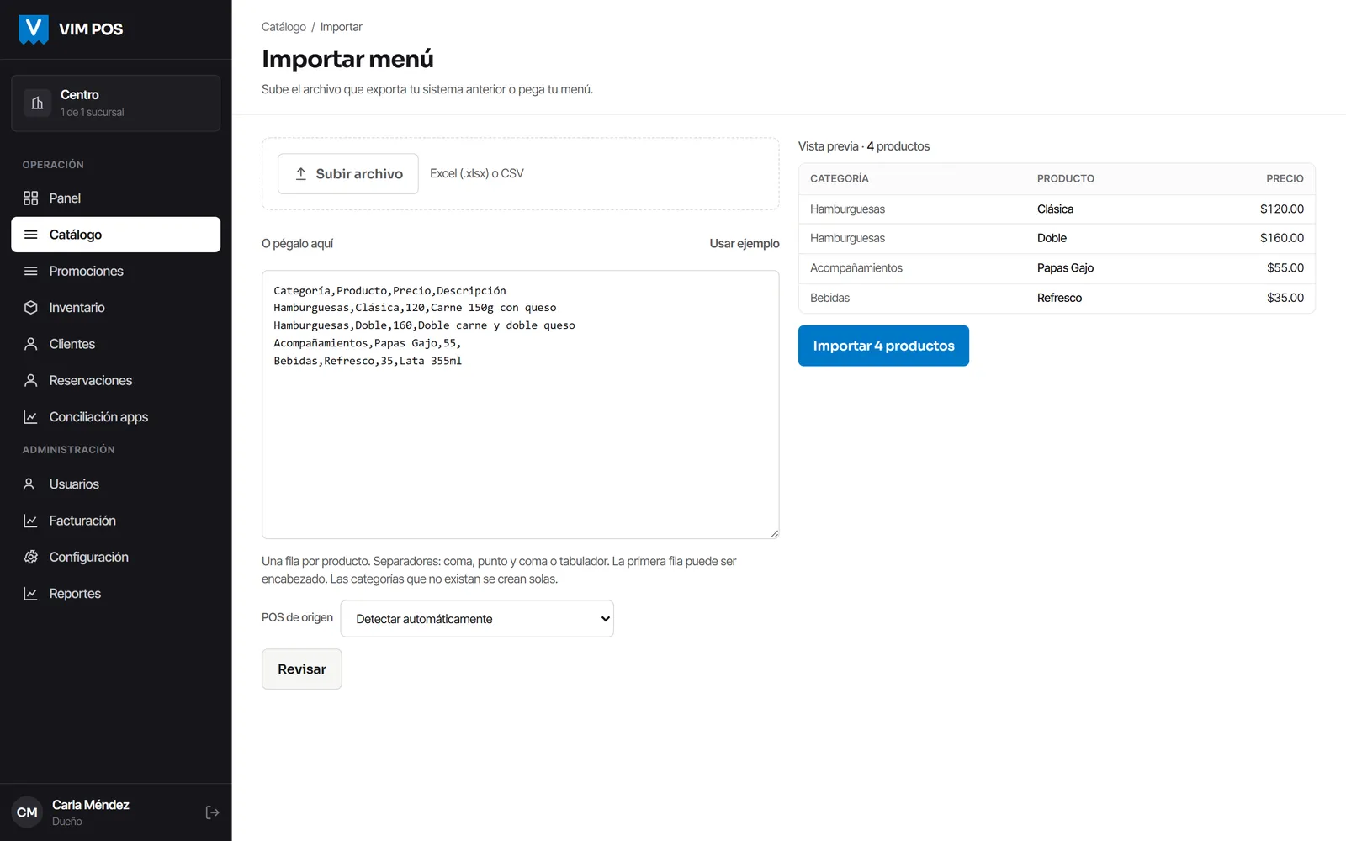
Task: Click the text area resize handle
Action: pos(774,533)
